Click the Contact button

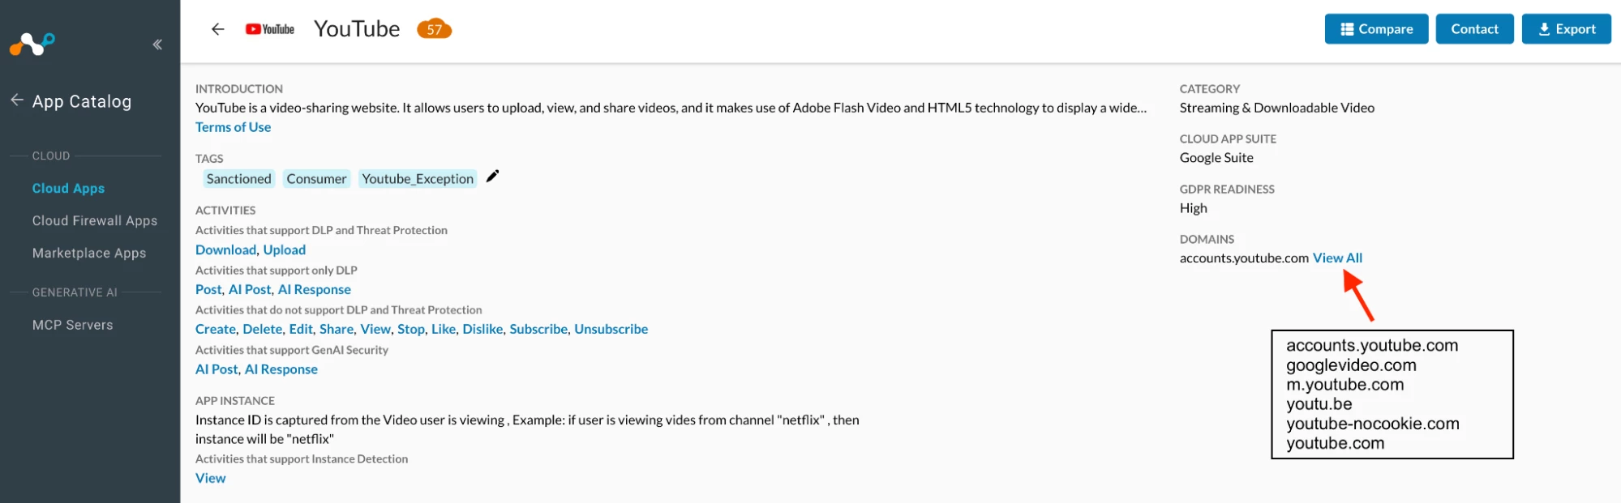click(x=1473, y=29)
